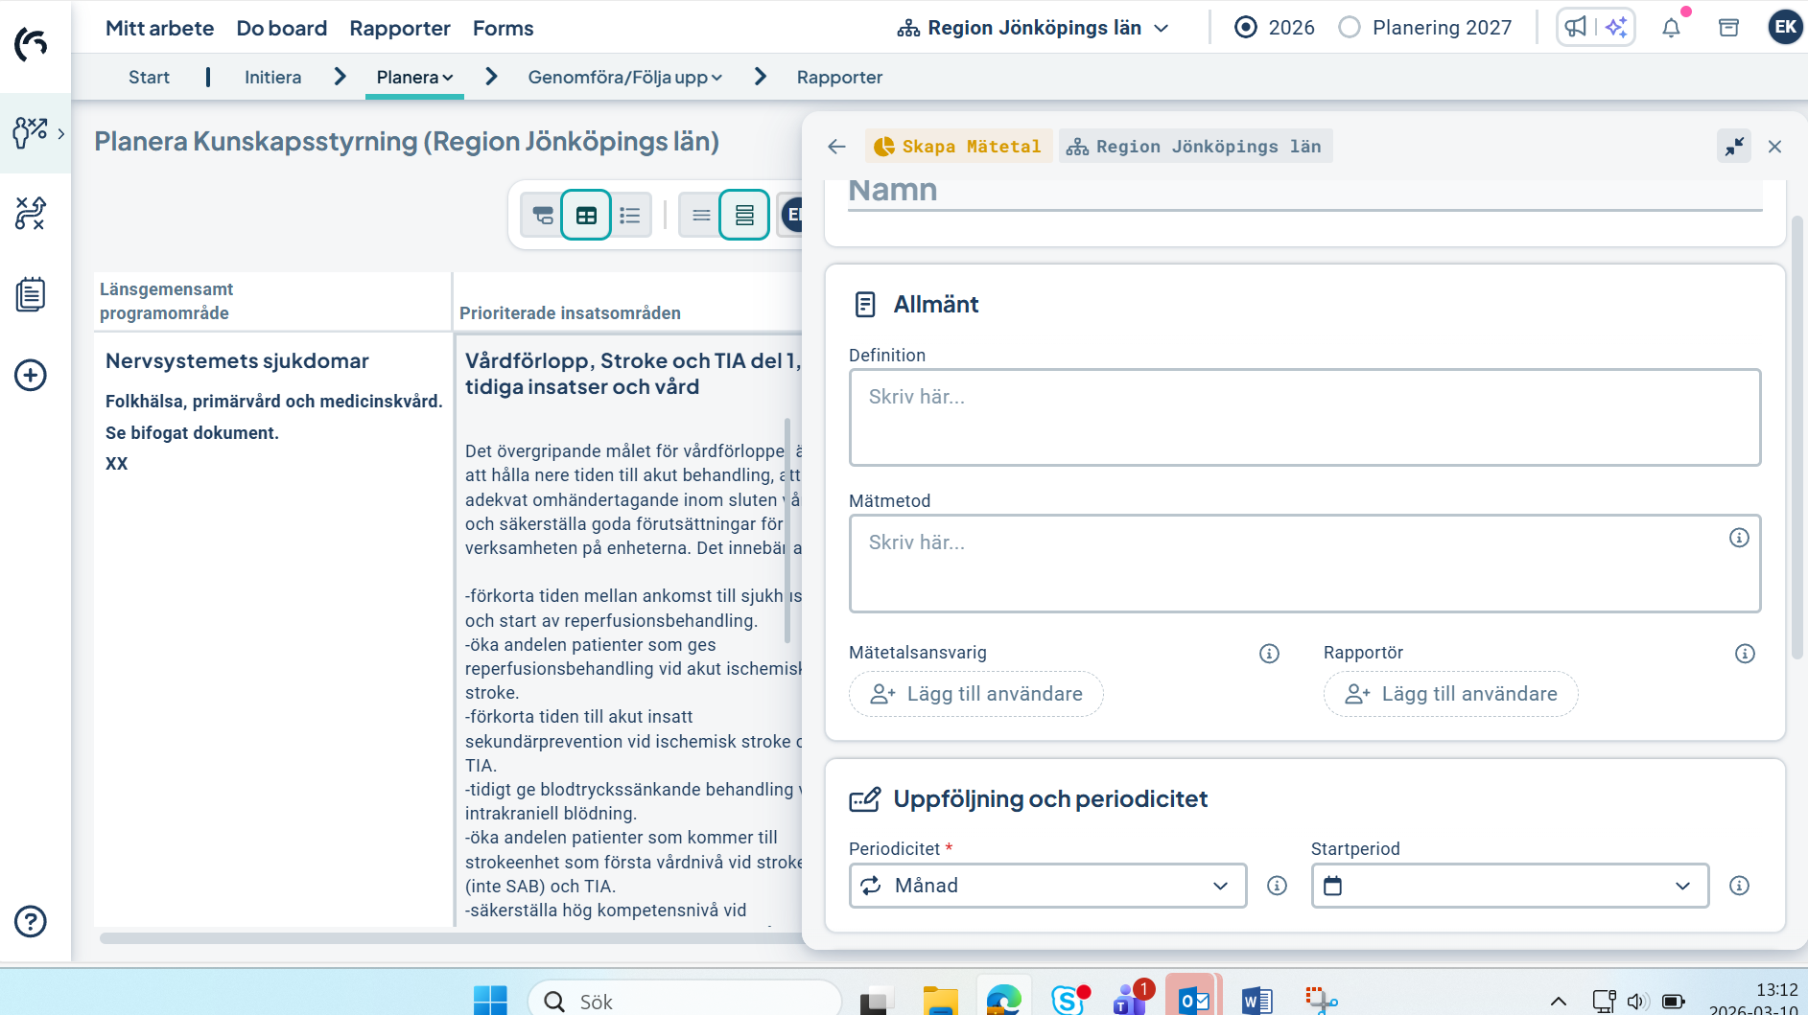Open the Periodicitet dropdown showing Månad
This screenshot has height=1015, width=1808.
point(1046,886)
